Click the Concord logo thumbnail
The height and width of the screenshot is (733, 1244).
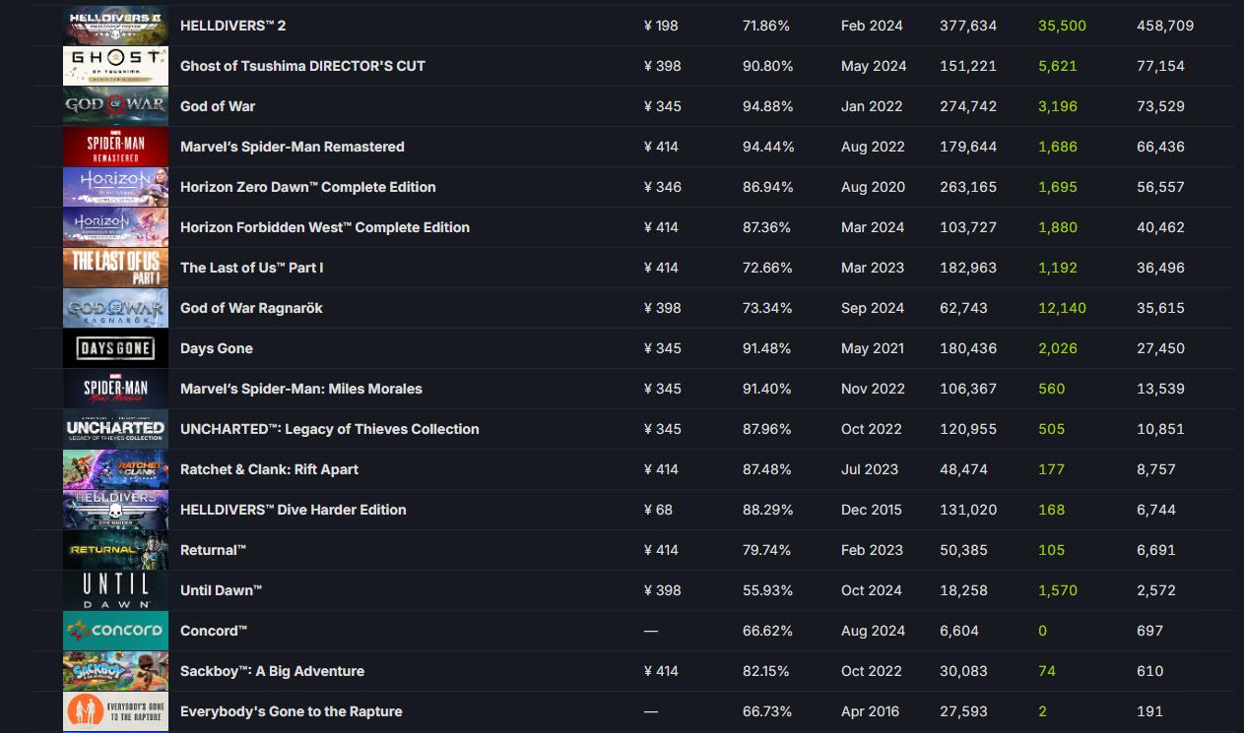pos(115,631)
